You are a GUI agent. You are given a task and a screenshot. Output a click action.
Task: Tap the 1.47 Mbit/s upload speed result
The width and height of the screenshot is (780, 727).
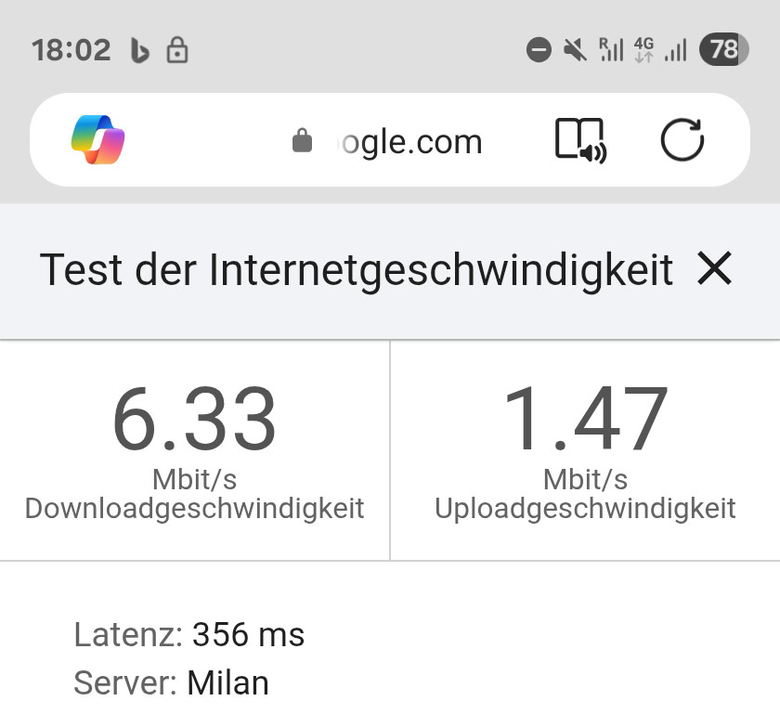pos(585,419)
